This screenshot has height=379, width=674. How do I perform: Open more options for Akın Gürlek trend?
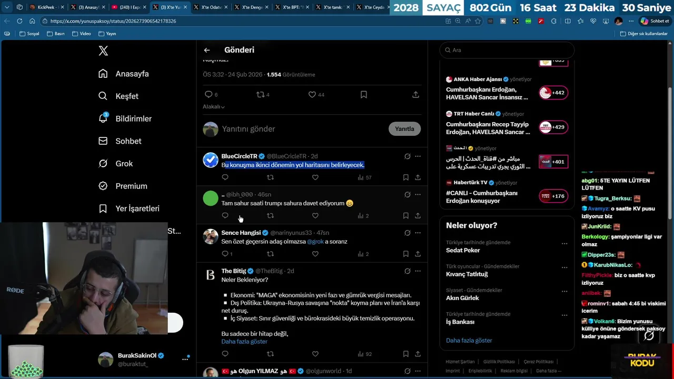(x=564, y=292)
